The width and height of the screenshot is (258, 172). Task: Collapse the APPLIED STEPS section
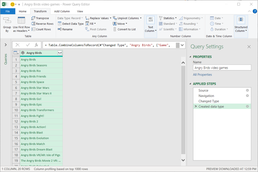click(x=191, y=84)
